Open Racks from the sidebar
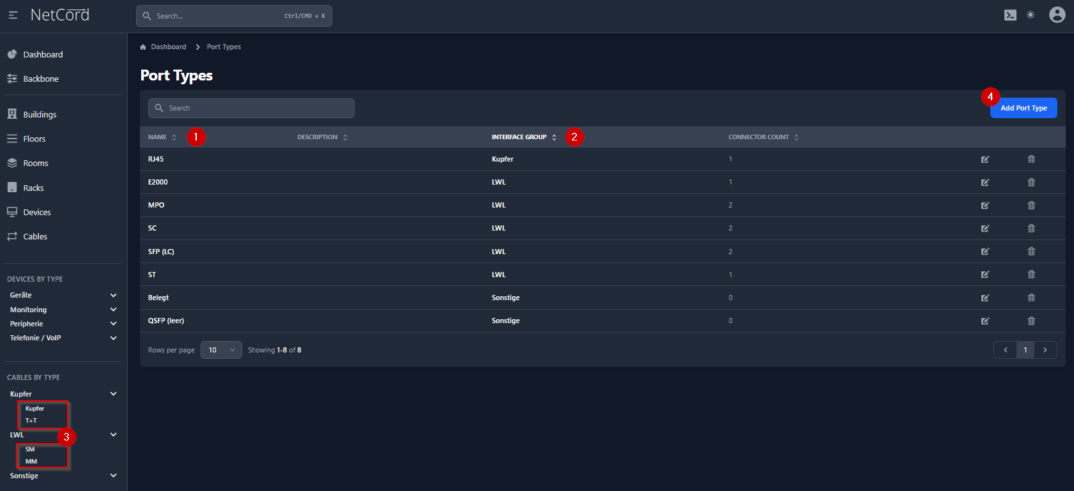 (33, 188)
